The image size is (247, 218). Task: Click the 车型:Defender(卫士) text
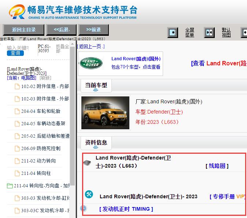[x=159, y=112]
